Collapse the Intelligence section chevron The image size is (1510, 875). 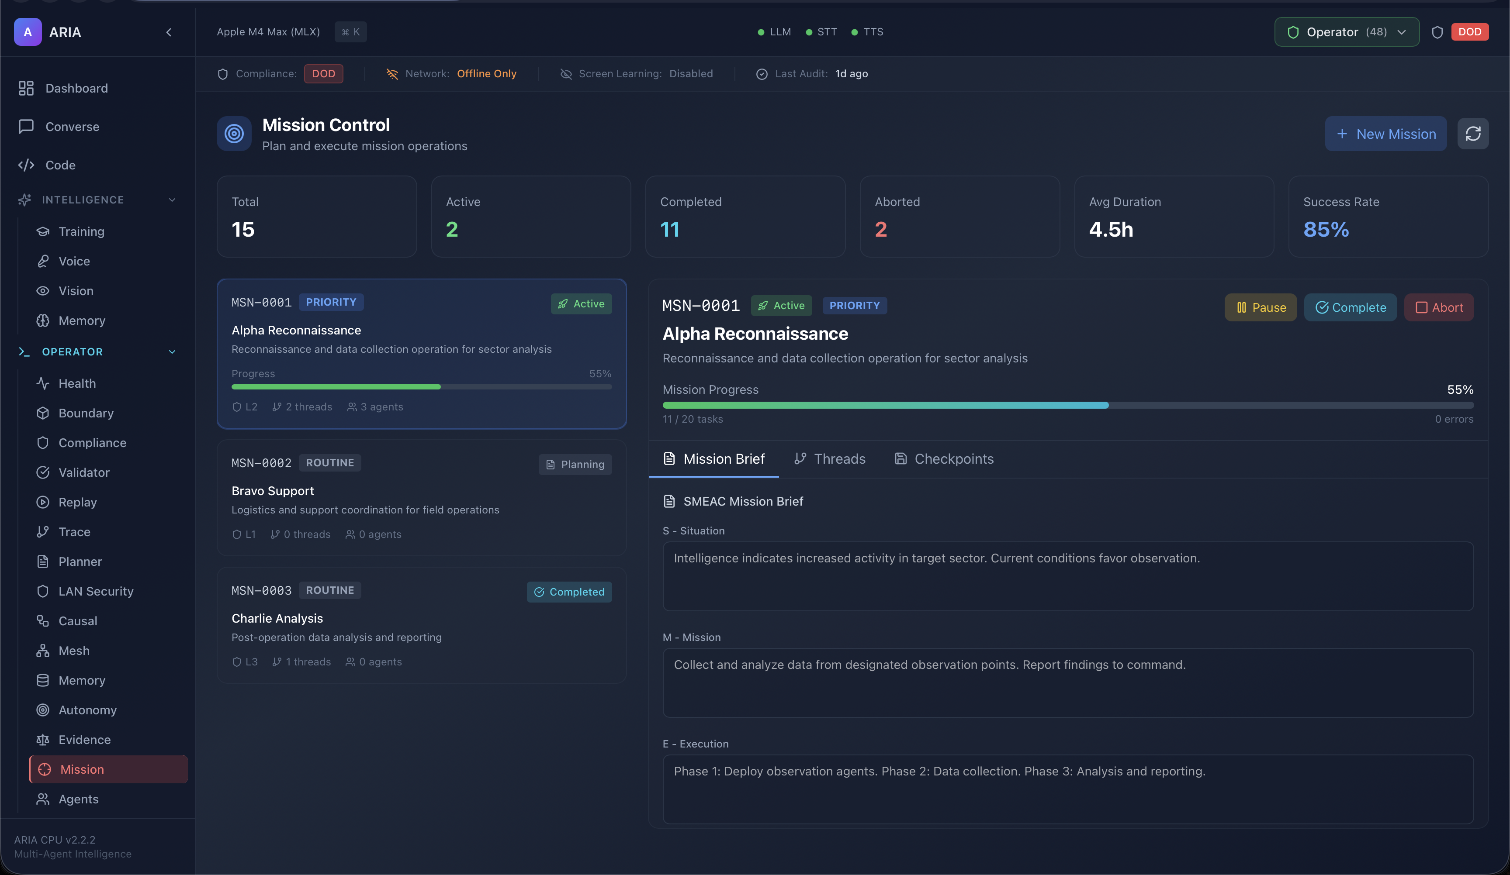tap(172, 200)
